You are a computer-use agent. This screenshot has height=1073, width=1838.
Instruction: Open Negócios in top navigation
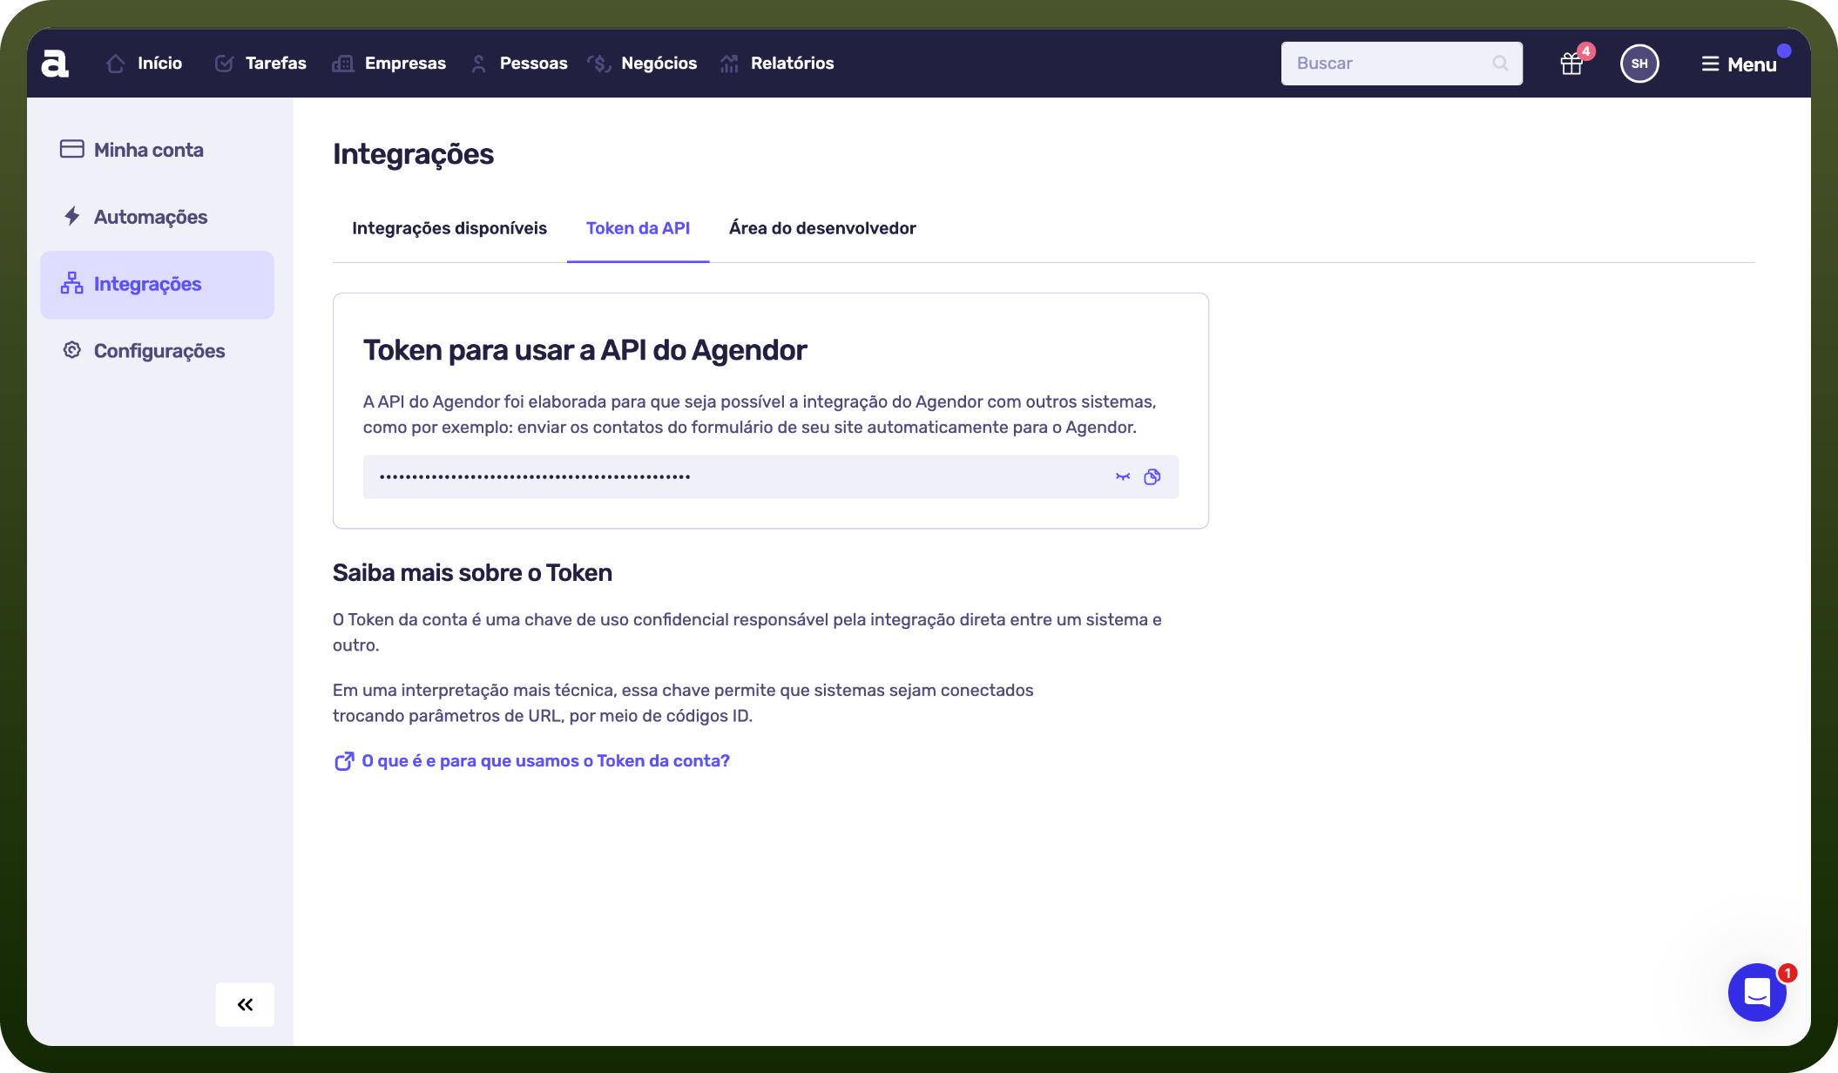click(642, 64)
